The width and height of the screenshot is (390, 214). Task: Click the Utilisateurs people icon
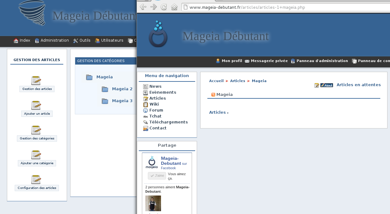click(97, 40)
